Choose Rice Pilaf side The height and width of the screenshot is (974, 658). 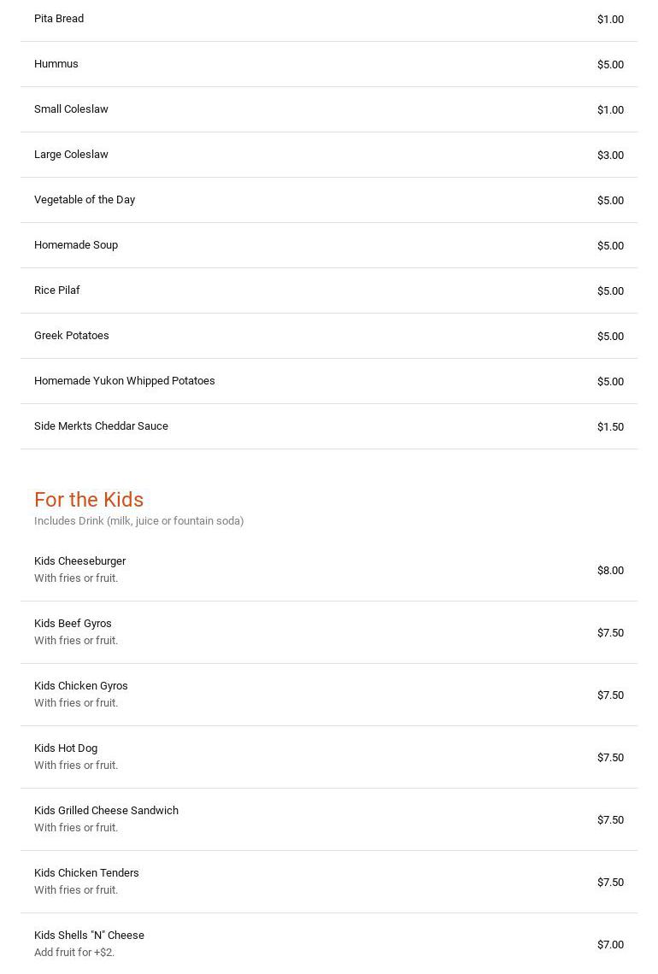point(57,290)
